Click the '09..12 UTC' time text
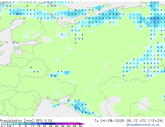 click(x=136, y=121)
